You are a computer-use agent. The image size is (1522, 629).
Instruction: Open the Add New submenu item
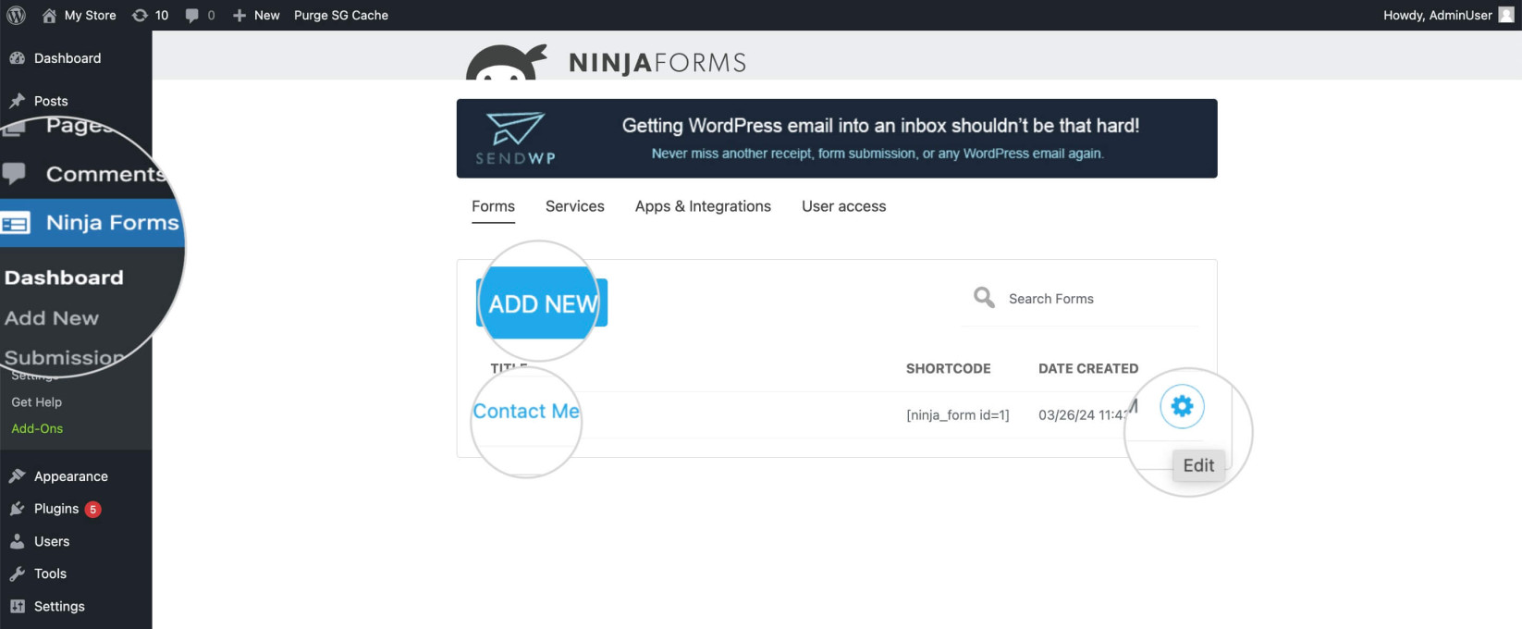[52, 318]
